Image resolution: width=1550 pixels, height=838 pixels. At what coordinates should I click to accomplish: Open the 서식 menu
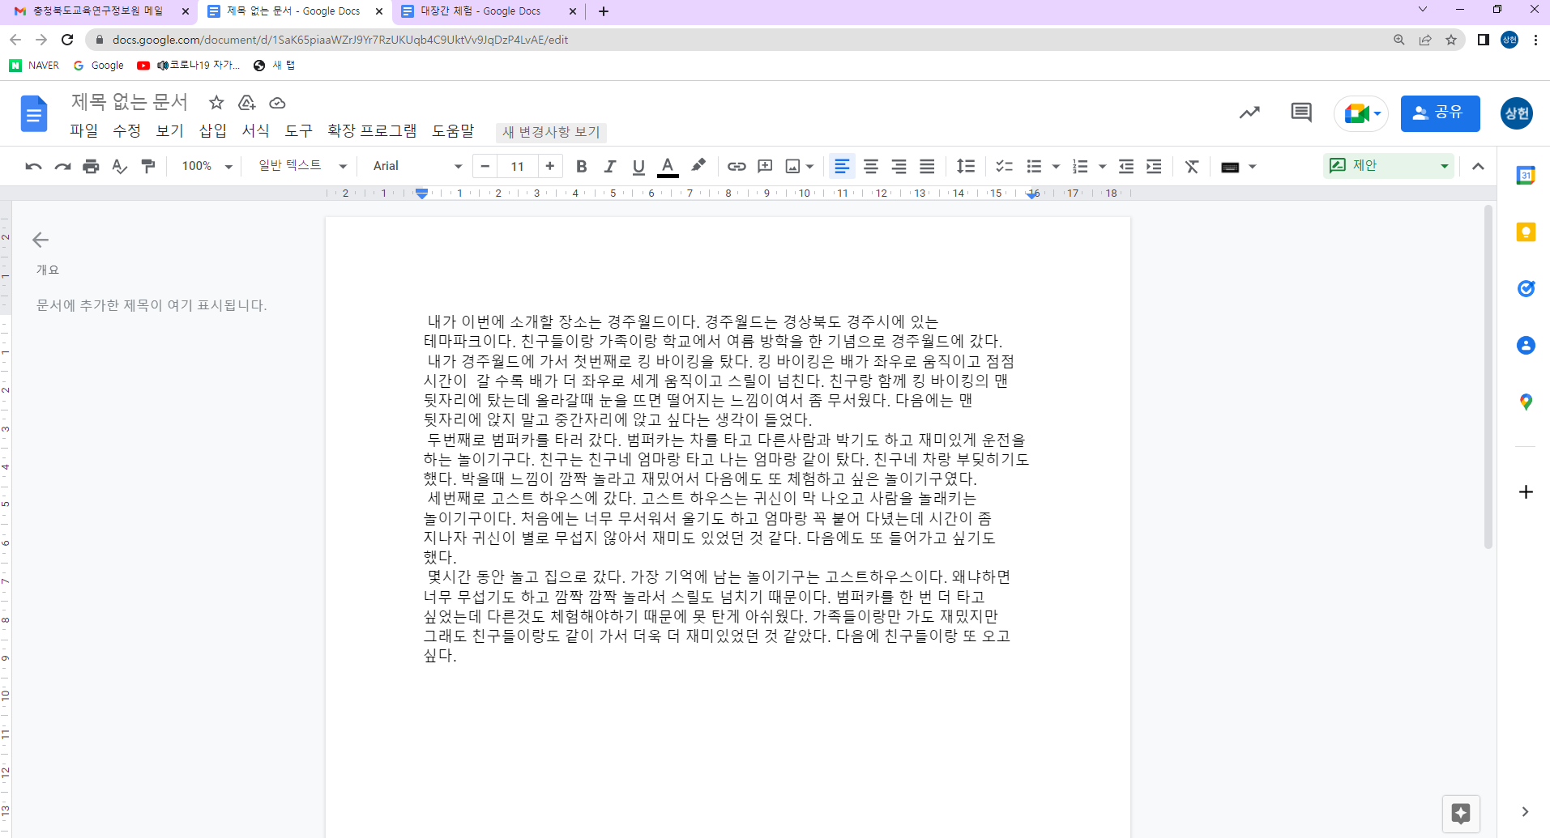tap(255, 131)
